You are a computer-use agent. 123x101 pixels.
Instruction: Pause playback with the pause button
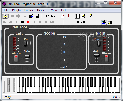tap(40, 22)
